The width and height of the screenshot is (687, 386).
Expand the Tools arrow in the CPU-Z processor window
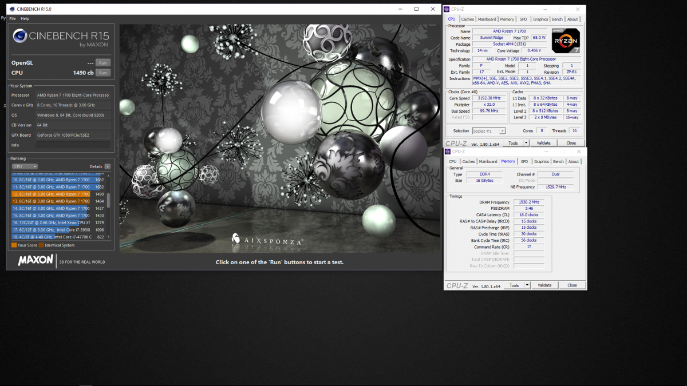point(526,143)
